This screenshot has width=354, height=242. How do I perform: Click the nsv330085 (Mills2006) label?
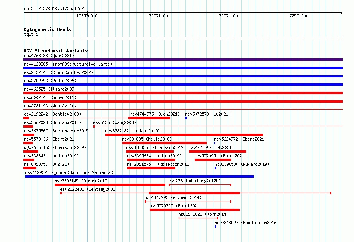(147, 139)
